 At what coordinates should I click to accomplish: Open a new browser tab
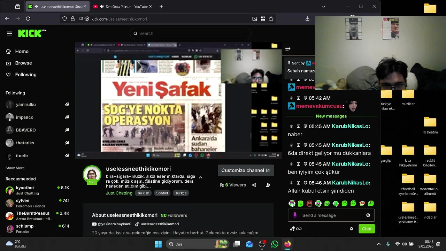pyautogui.click(x=161, y=7)
